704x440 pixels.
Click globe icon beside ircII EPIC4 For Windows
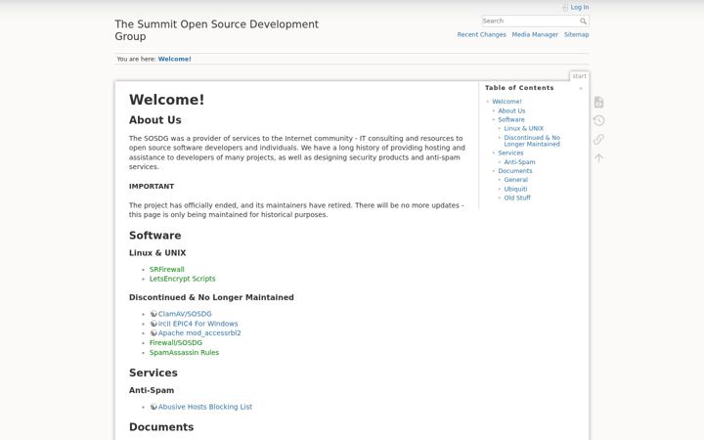pos(154,324)
